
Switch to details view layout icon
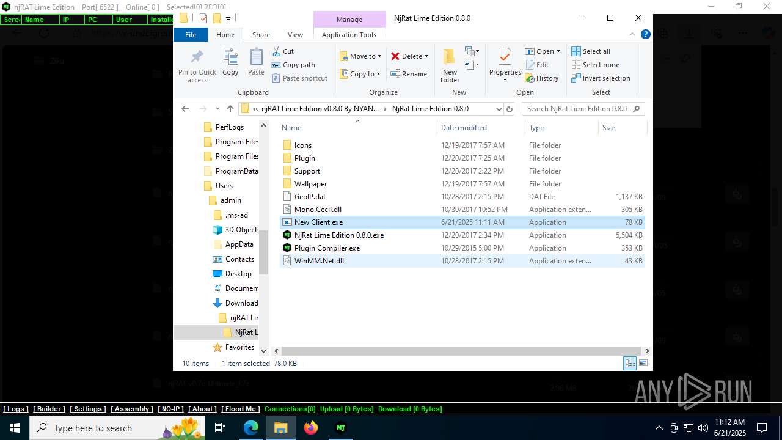[x=630, y=363]
